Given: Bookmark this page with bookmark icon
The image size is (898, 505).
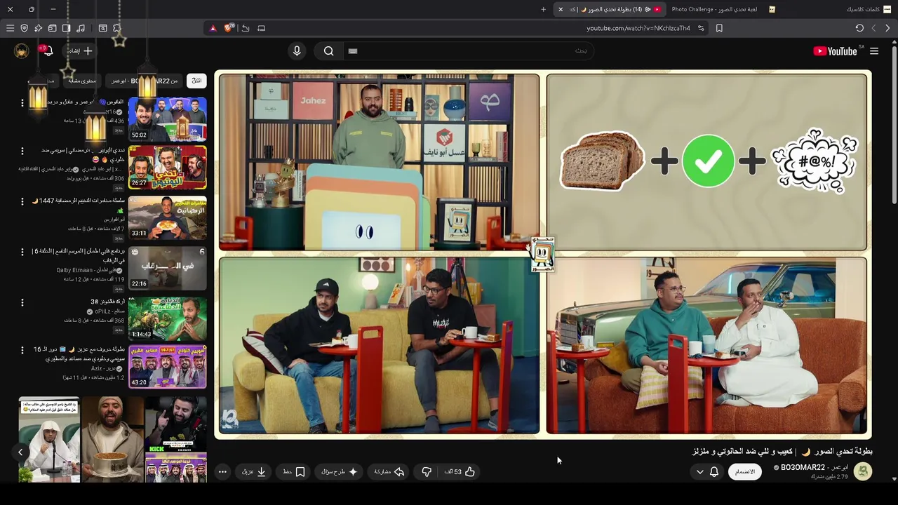Looking at the screenshot, I should pyautogui.click(x=719, y=28).
